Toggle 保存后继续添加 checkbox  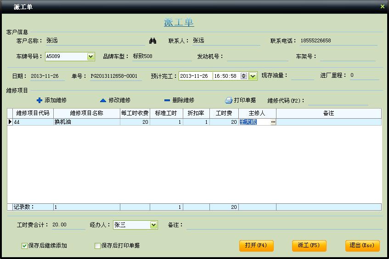[24, 246]
